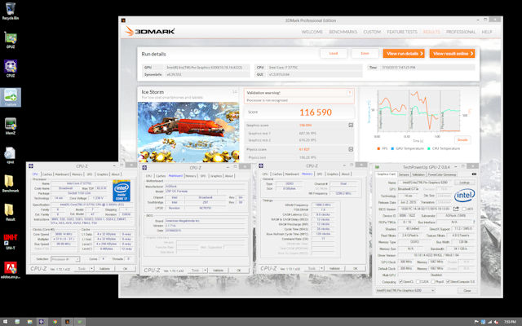The image size is (522, 326).
Task: Click the Intel Core i7 badge in CPU-Z
Action: [x=122, y=191]
